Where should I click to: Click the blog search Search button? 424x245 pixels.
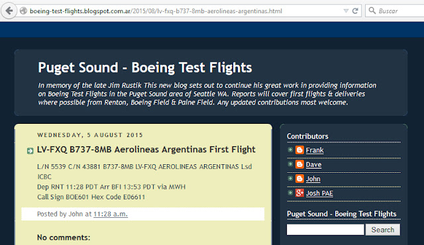point(383,230)
